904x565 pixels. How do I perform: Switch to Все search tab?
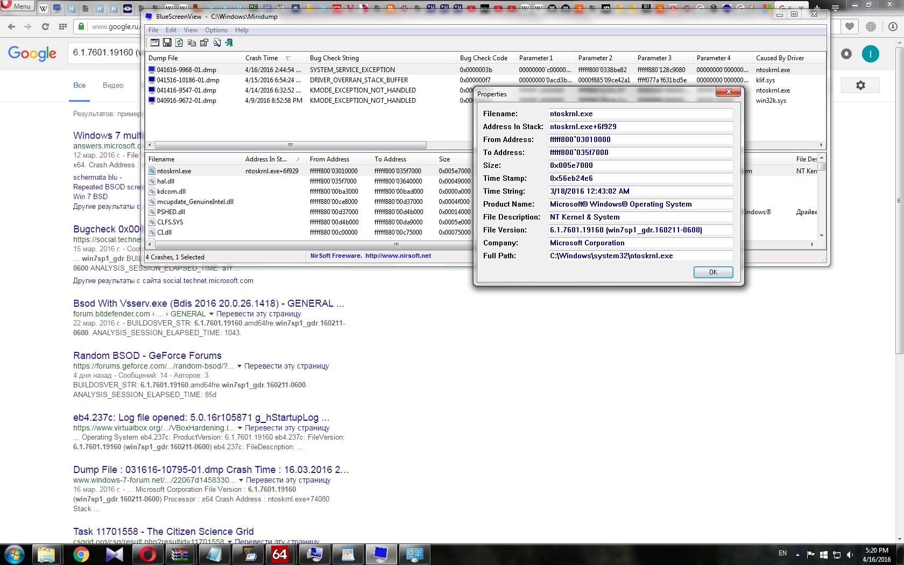[x=80, y=86]
